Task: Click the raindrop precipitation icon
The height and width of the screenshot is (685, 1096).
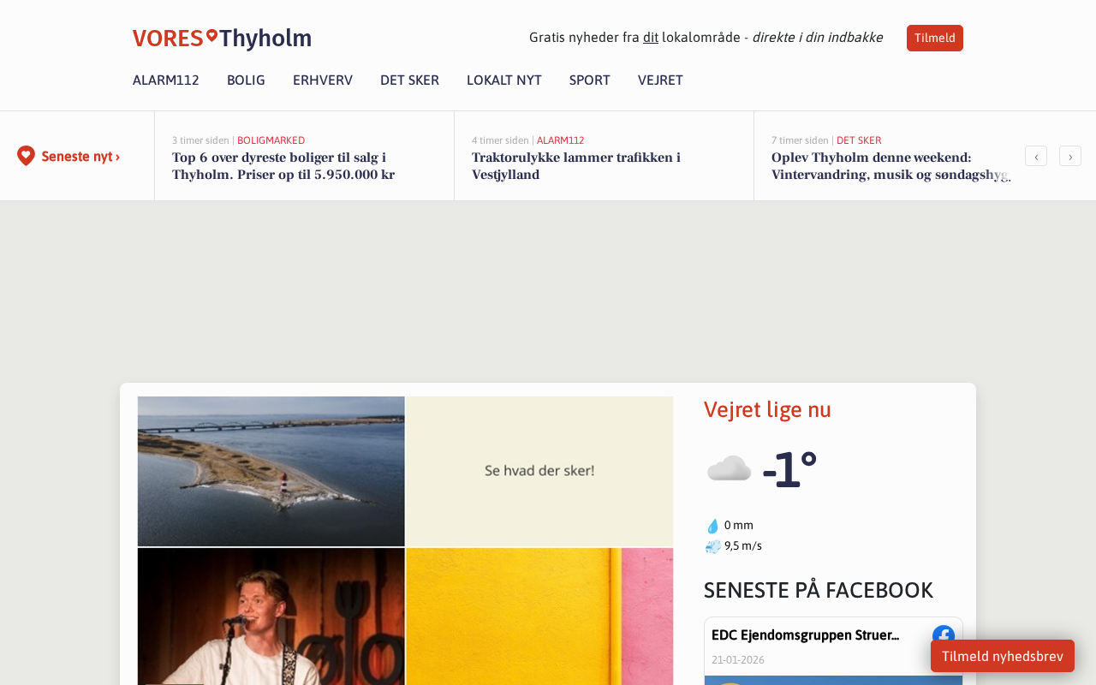Action: point(712,526)
